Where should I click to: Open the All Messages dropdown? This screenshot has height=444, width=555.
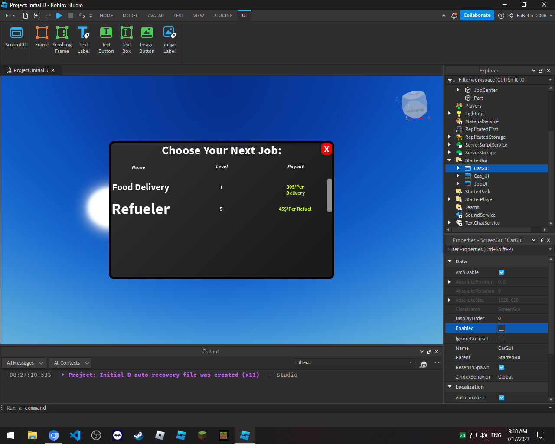pos(25,363)
